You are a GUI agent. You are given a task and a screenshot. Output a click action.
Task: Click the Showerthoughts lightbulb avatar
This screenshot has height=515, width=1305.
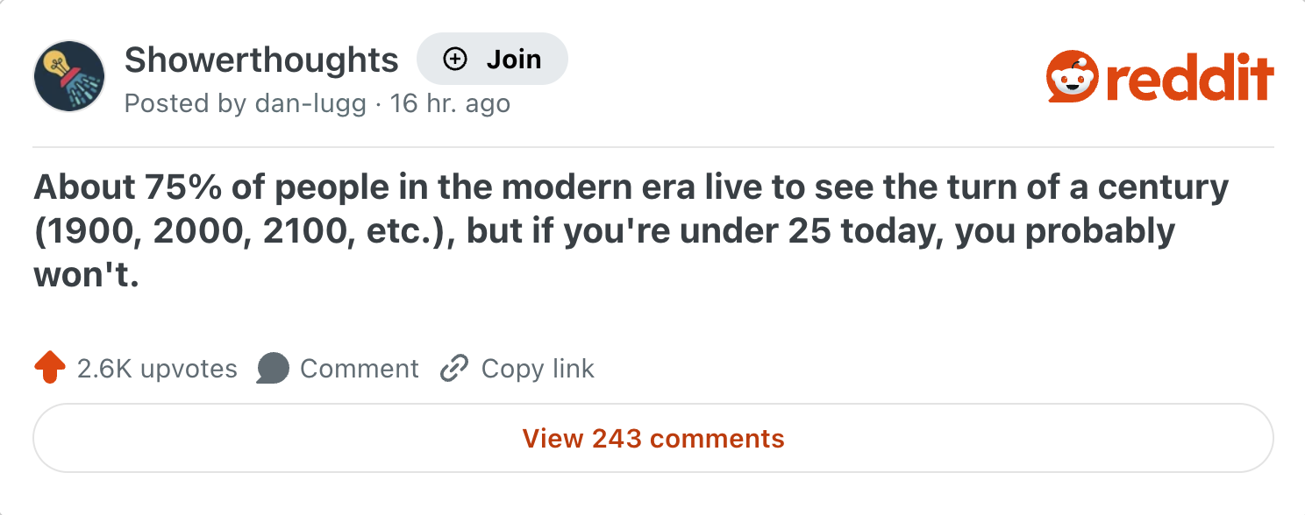point(69,76)
